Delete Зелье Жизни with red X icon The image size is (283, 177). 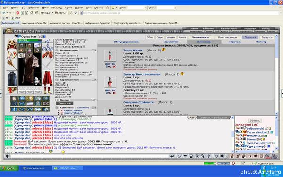[114, 67]
